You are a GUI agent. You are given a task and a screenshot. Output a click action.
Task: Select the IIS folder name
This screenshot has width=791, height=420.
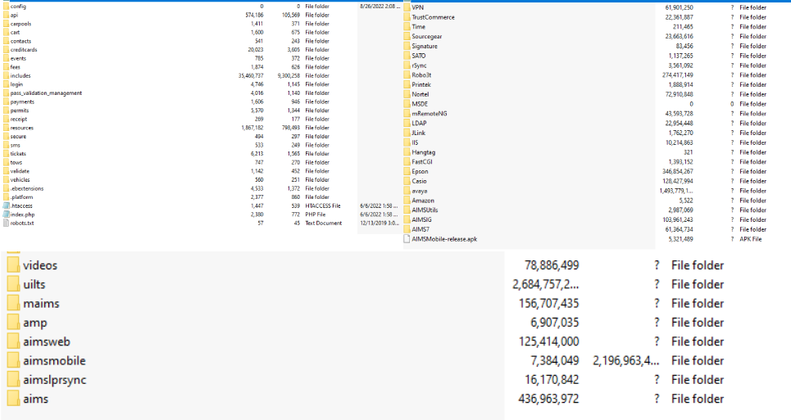point(415,142)
